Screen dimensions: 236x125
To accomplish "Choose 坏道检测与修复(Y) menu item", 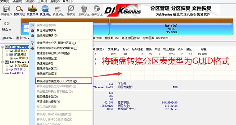I will 48,101.
